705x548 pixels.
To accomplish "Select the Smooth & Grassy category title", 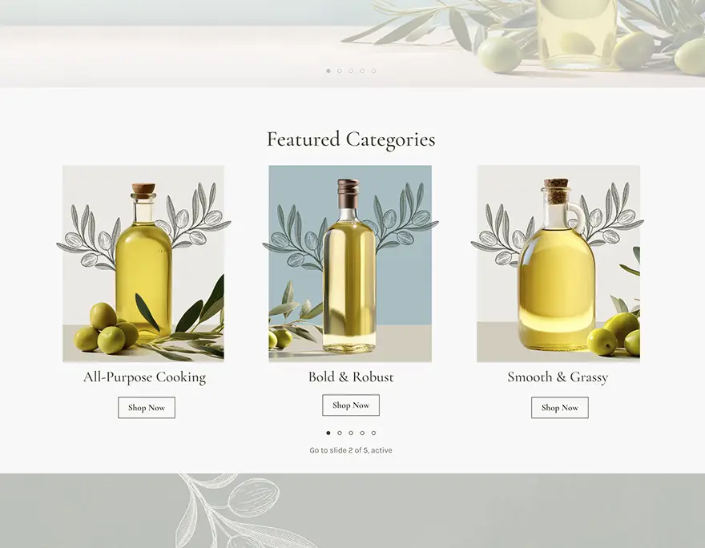I will point(558,377).
